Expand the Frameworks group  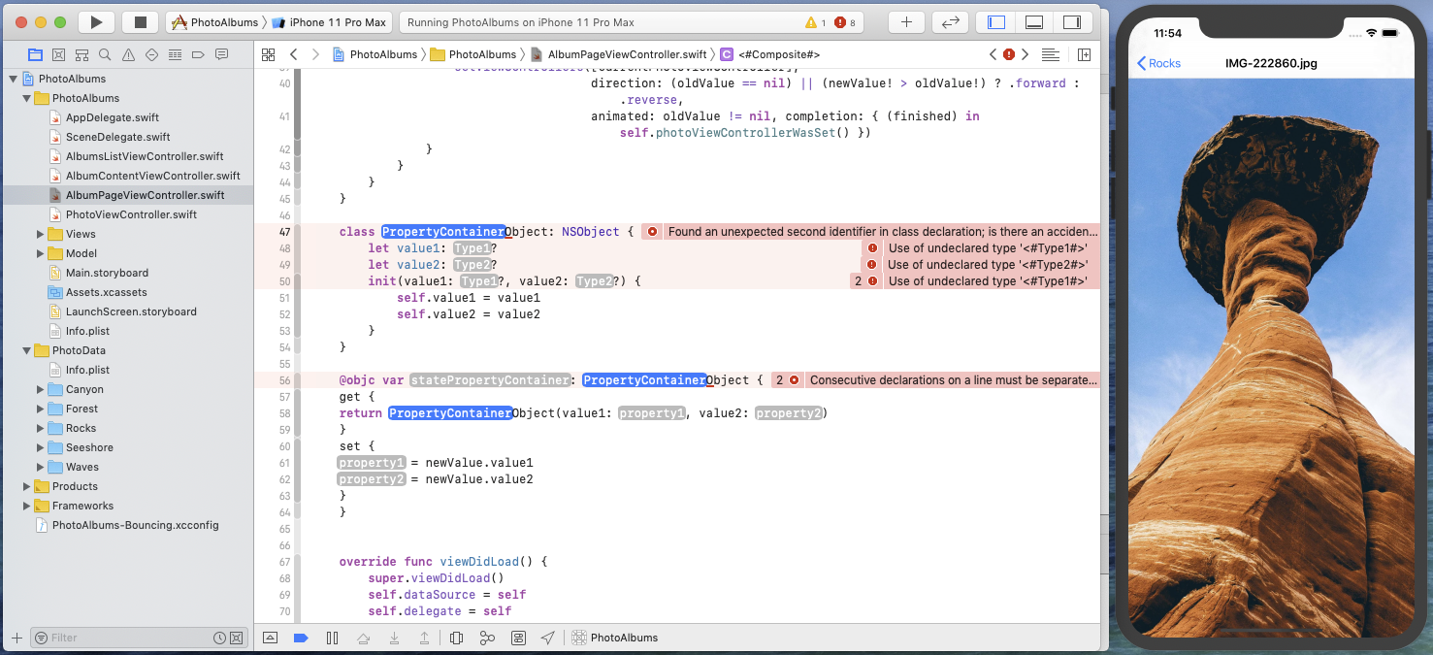[26, 506]
